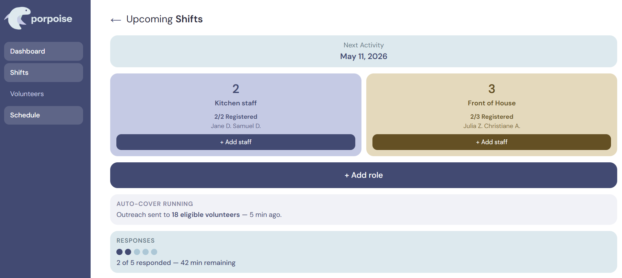This screenshot has height=278, width=622.
Task: Click the porpoise dolphin logo icon
Action: [17, 18]
